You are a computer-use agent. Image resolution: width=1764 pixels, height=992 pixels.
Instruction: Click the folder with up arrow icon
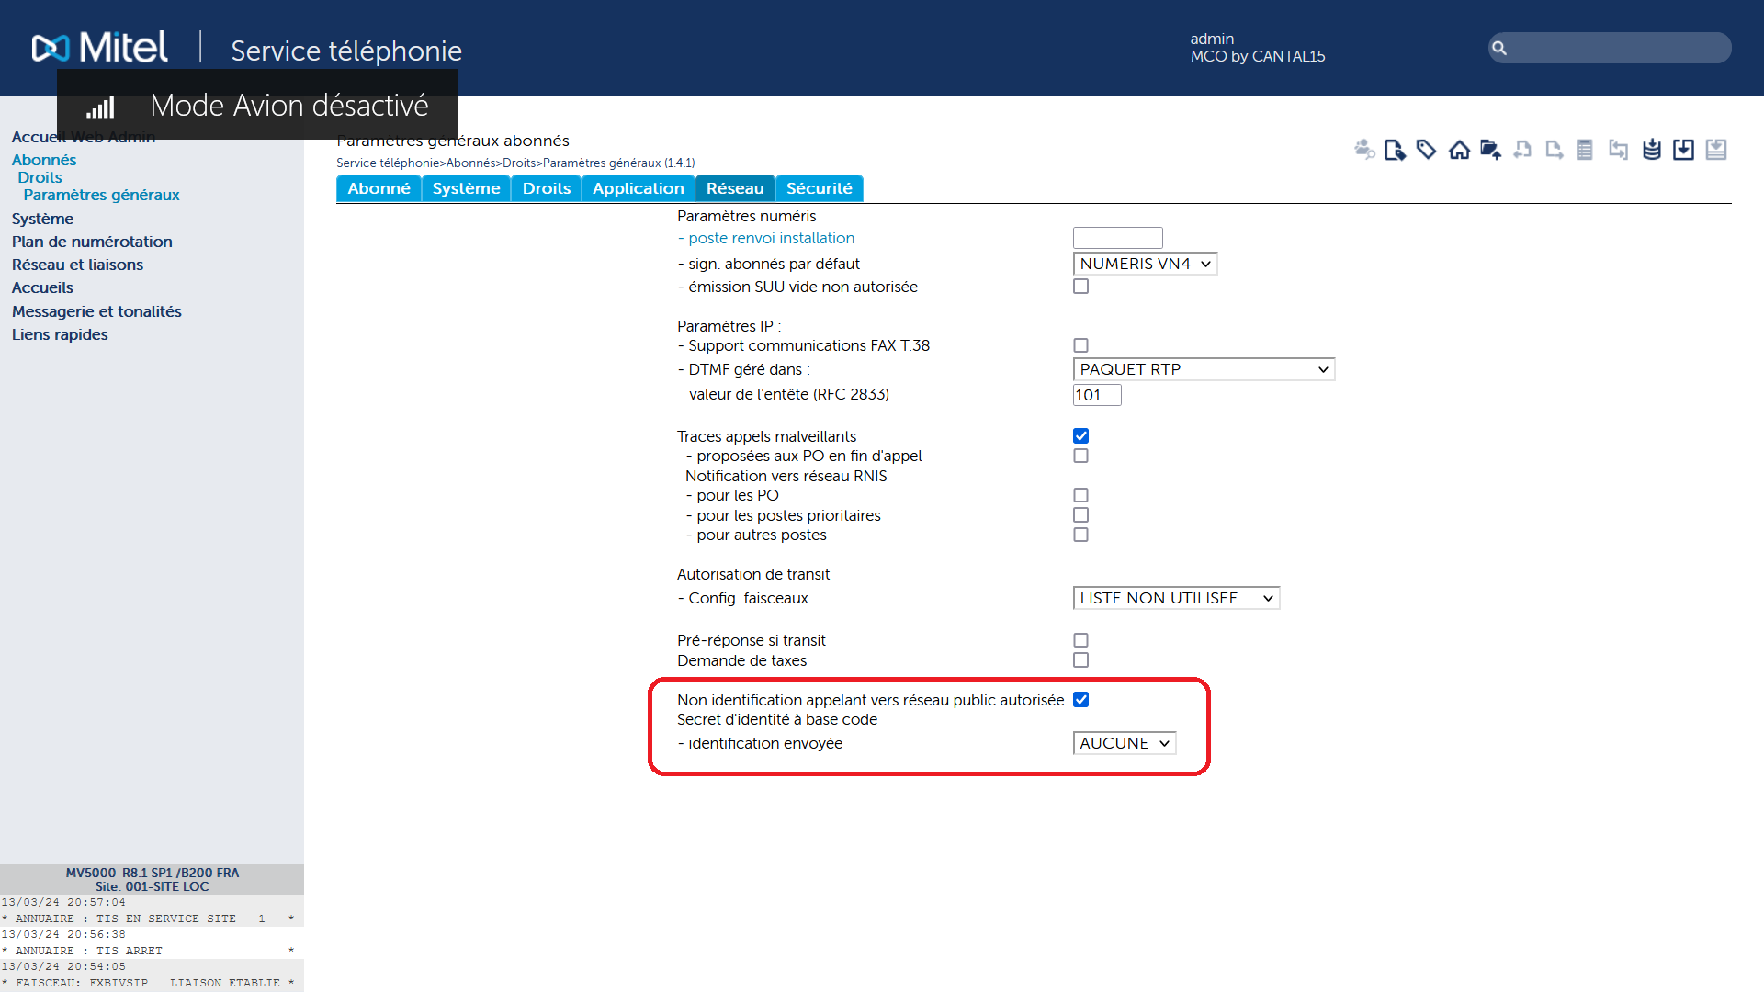1490,149
